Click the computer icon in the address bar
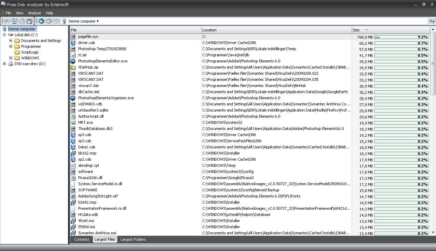 pyautogui.click(x=64, y=21)
